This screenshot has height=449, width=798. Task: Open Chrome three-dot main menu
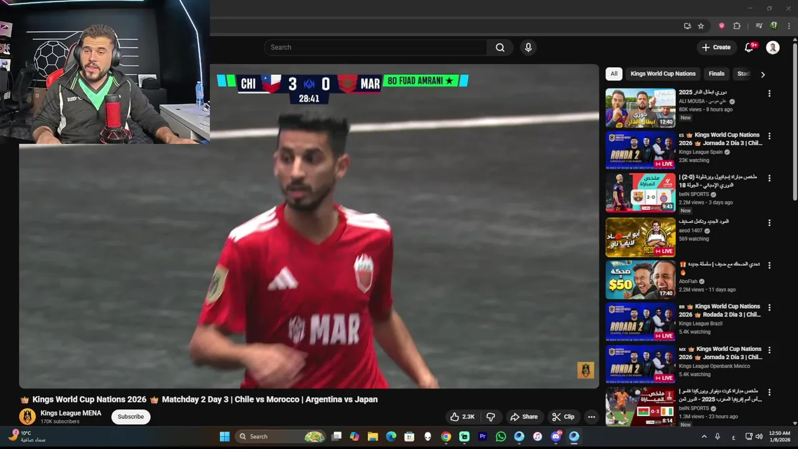tap(789, 26)
